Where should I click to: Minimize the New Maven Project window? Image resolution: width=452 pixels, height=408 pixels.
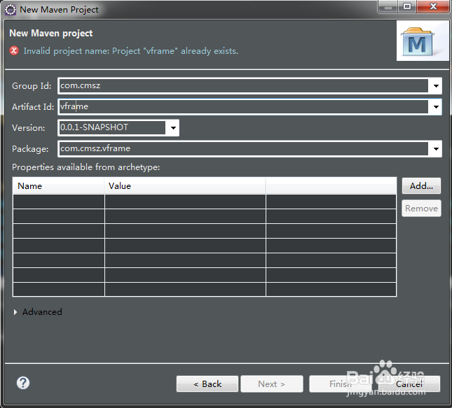[388, 6]
